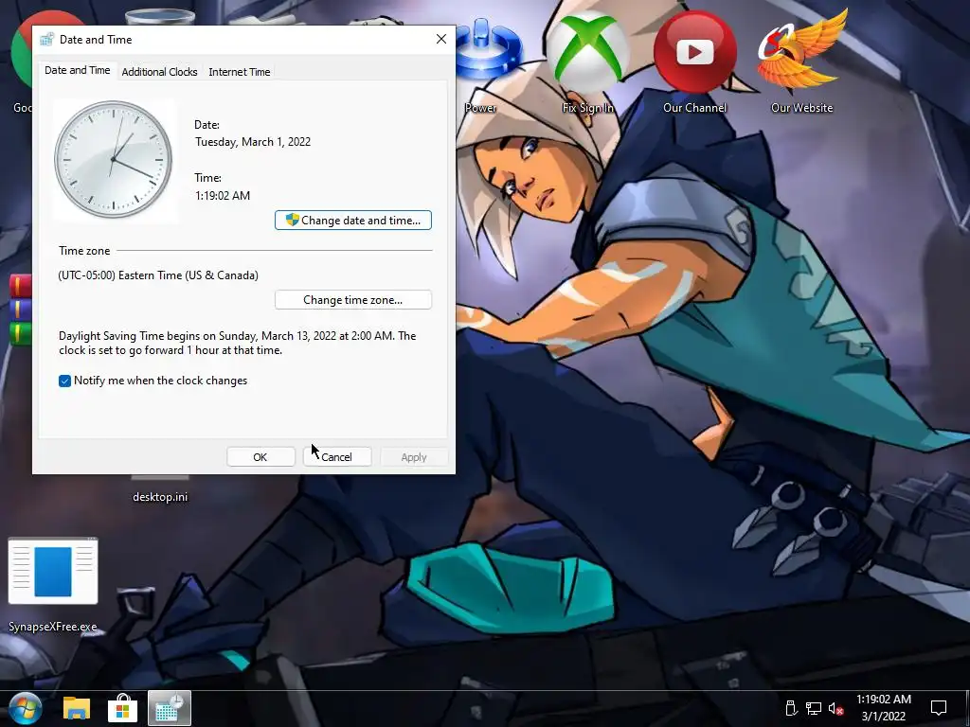The height and width of the screenshot is (727, 970).
Task: Open the Start menu orb
Action: [x=26, y=708]
